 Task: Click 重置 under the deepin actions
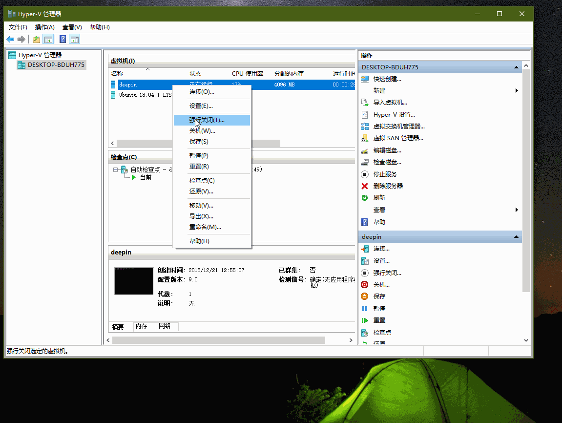[379, 320]
